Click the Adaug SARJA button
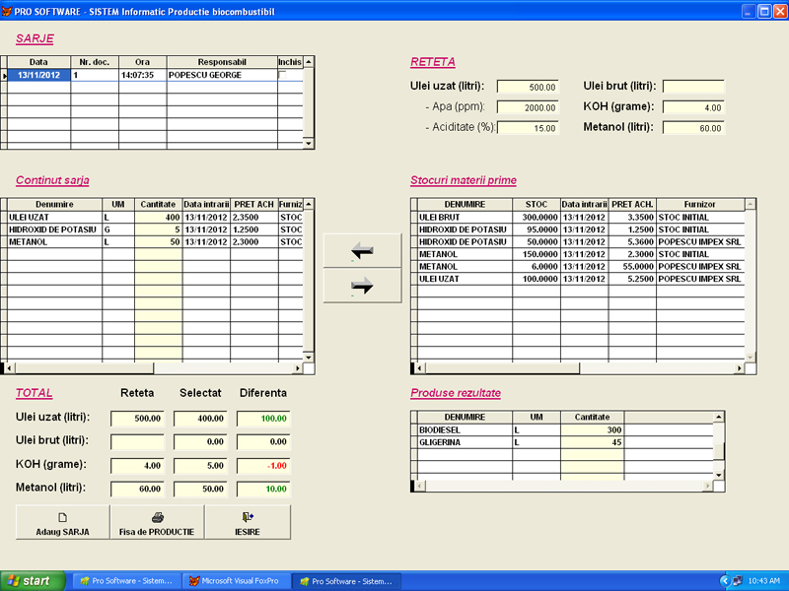The width and height of the screenshot is (789, 591). point(62,523)
